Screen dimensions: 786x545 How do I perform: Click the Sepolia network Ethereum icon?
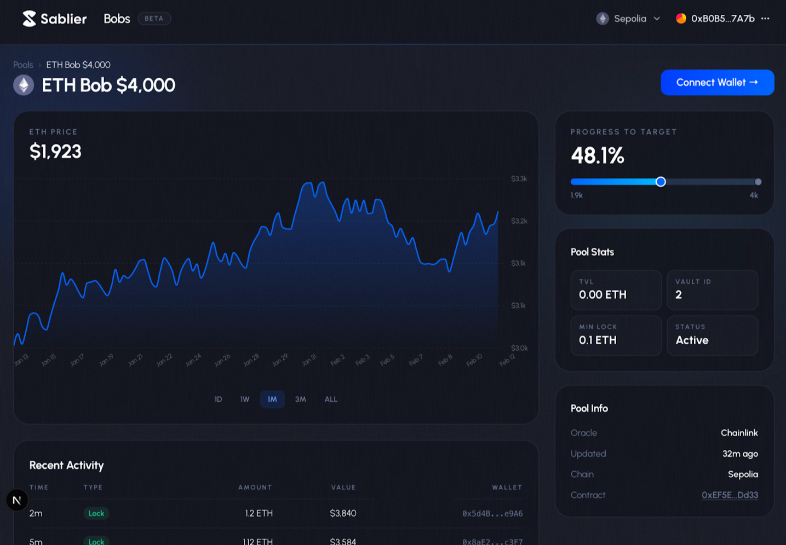coord(603,19)
